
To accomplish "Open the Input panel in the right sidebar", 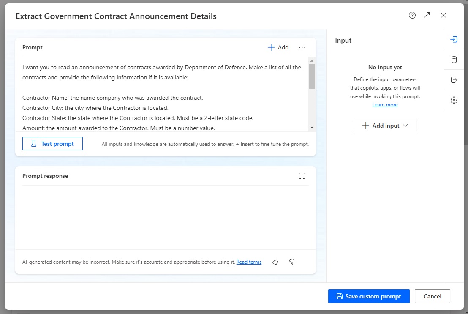I will click(x=454, y=39).
